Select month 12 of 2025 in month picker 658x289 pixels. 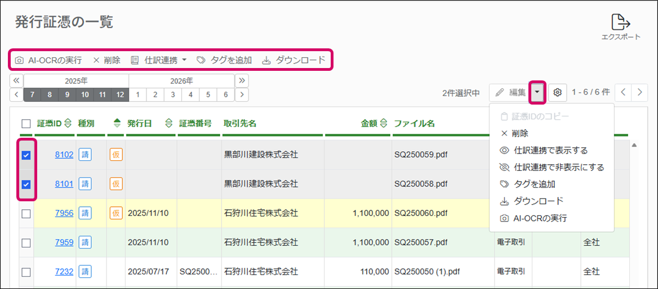point(119,95)
